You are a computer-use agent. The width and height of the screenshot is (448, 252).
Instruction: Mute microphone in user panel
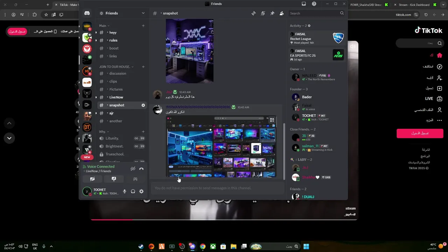click(124, 191)
